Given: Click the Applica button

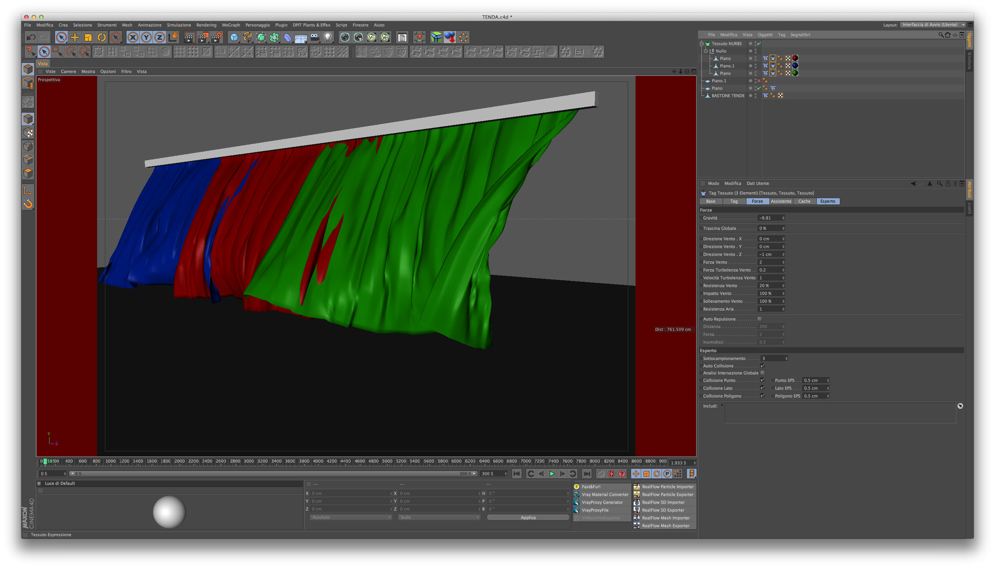Looking at the screenshot, I should point(528,518).
